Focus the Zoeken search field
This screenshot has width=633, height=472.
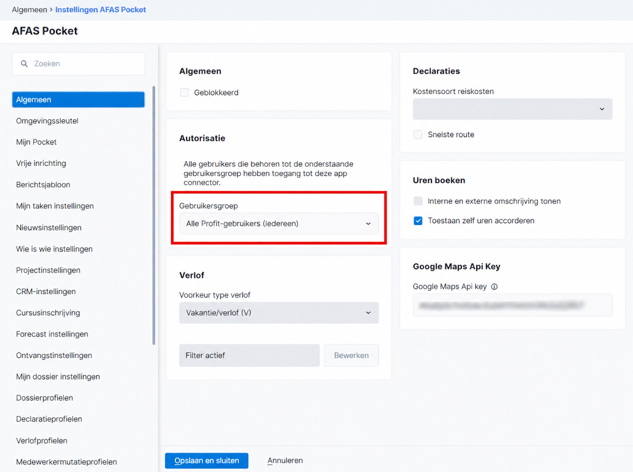point(78,64)
